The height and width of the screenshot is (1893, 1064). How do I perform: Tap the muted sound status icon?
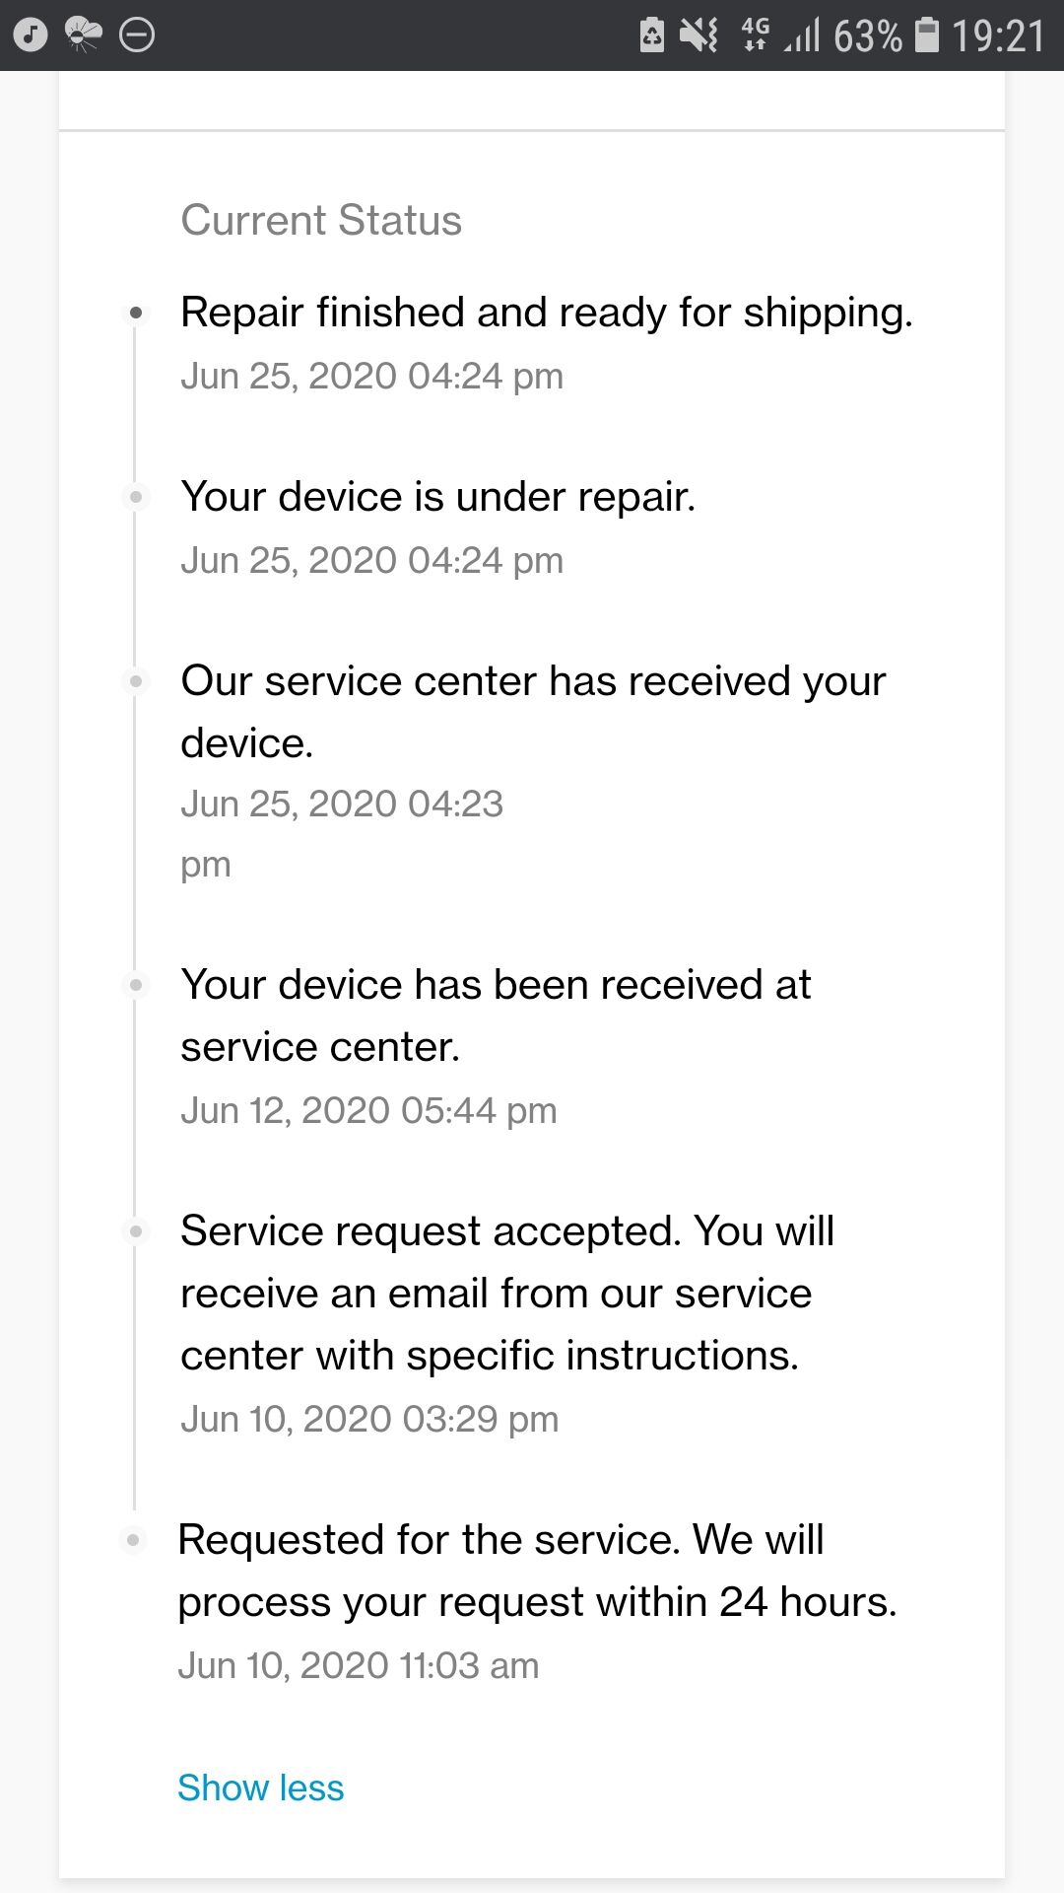698,35
